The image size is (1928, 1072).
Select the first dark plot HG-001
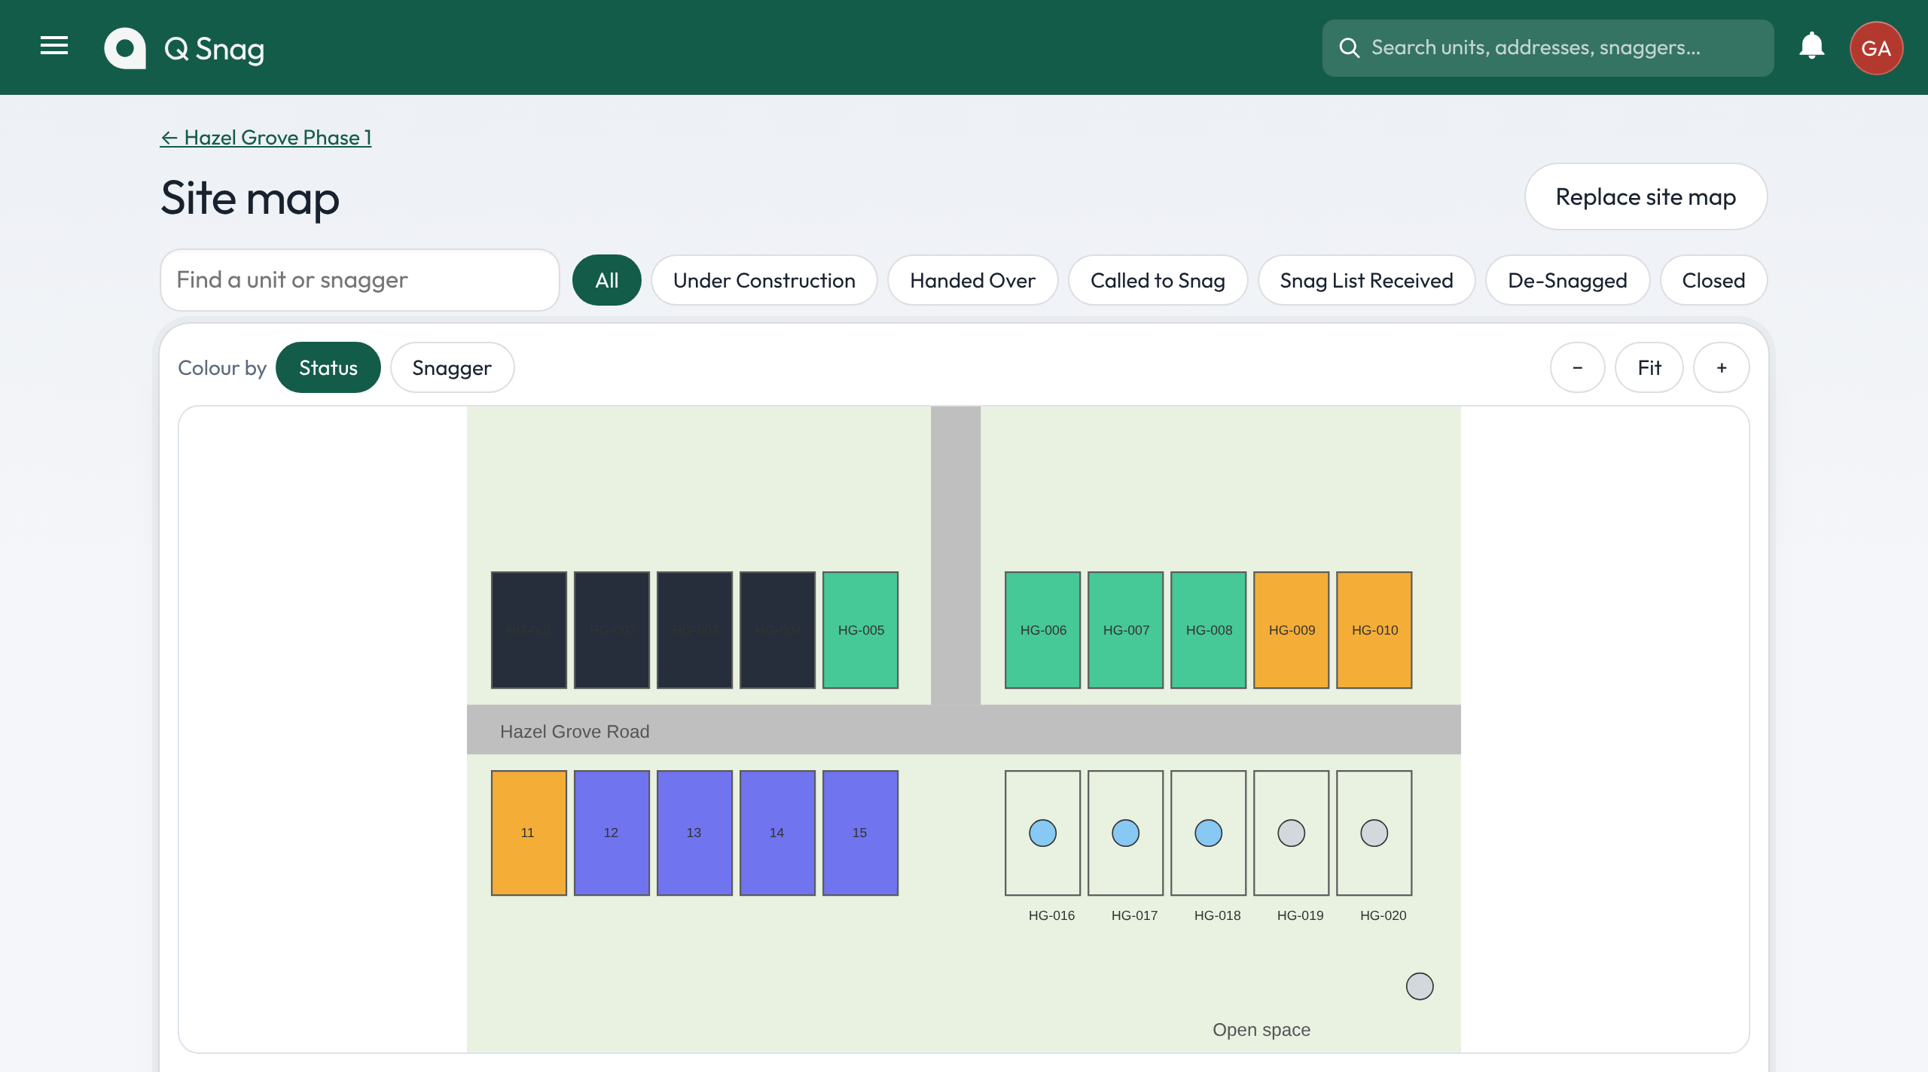529,630
